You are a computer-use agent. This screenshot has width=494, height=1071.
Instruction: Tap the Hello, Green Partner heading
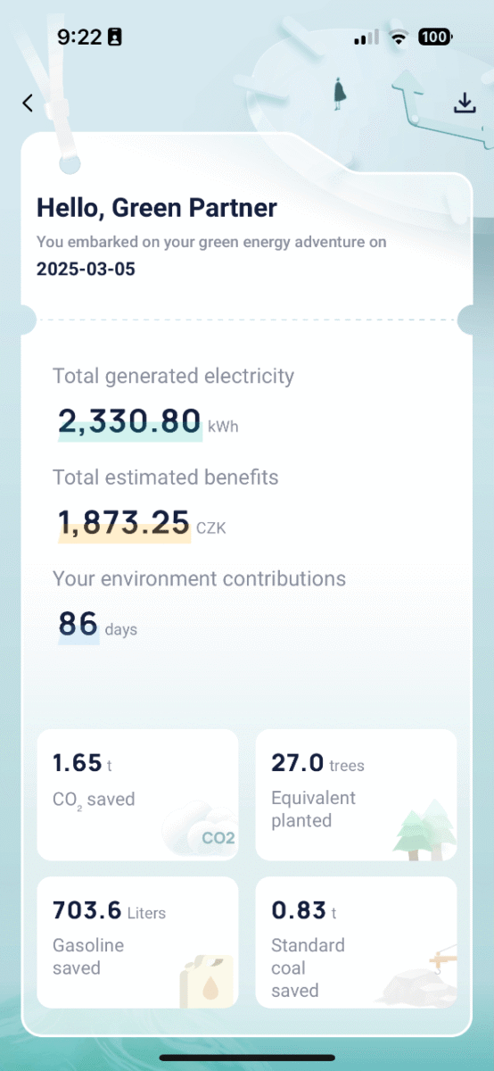click(x=157, y=208)
